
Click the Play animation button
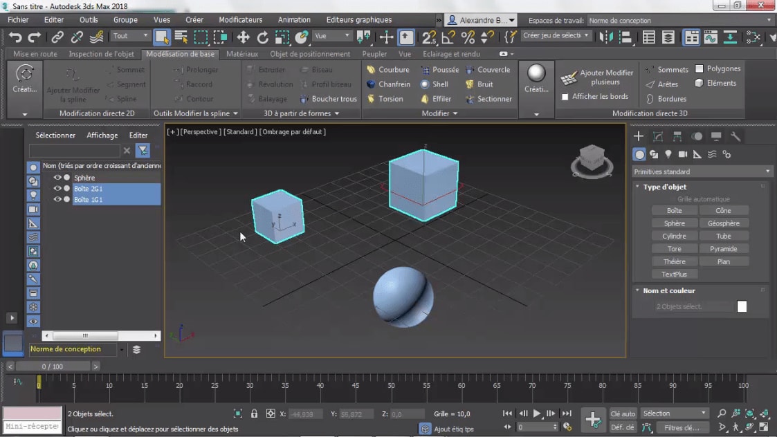537,413
